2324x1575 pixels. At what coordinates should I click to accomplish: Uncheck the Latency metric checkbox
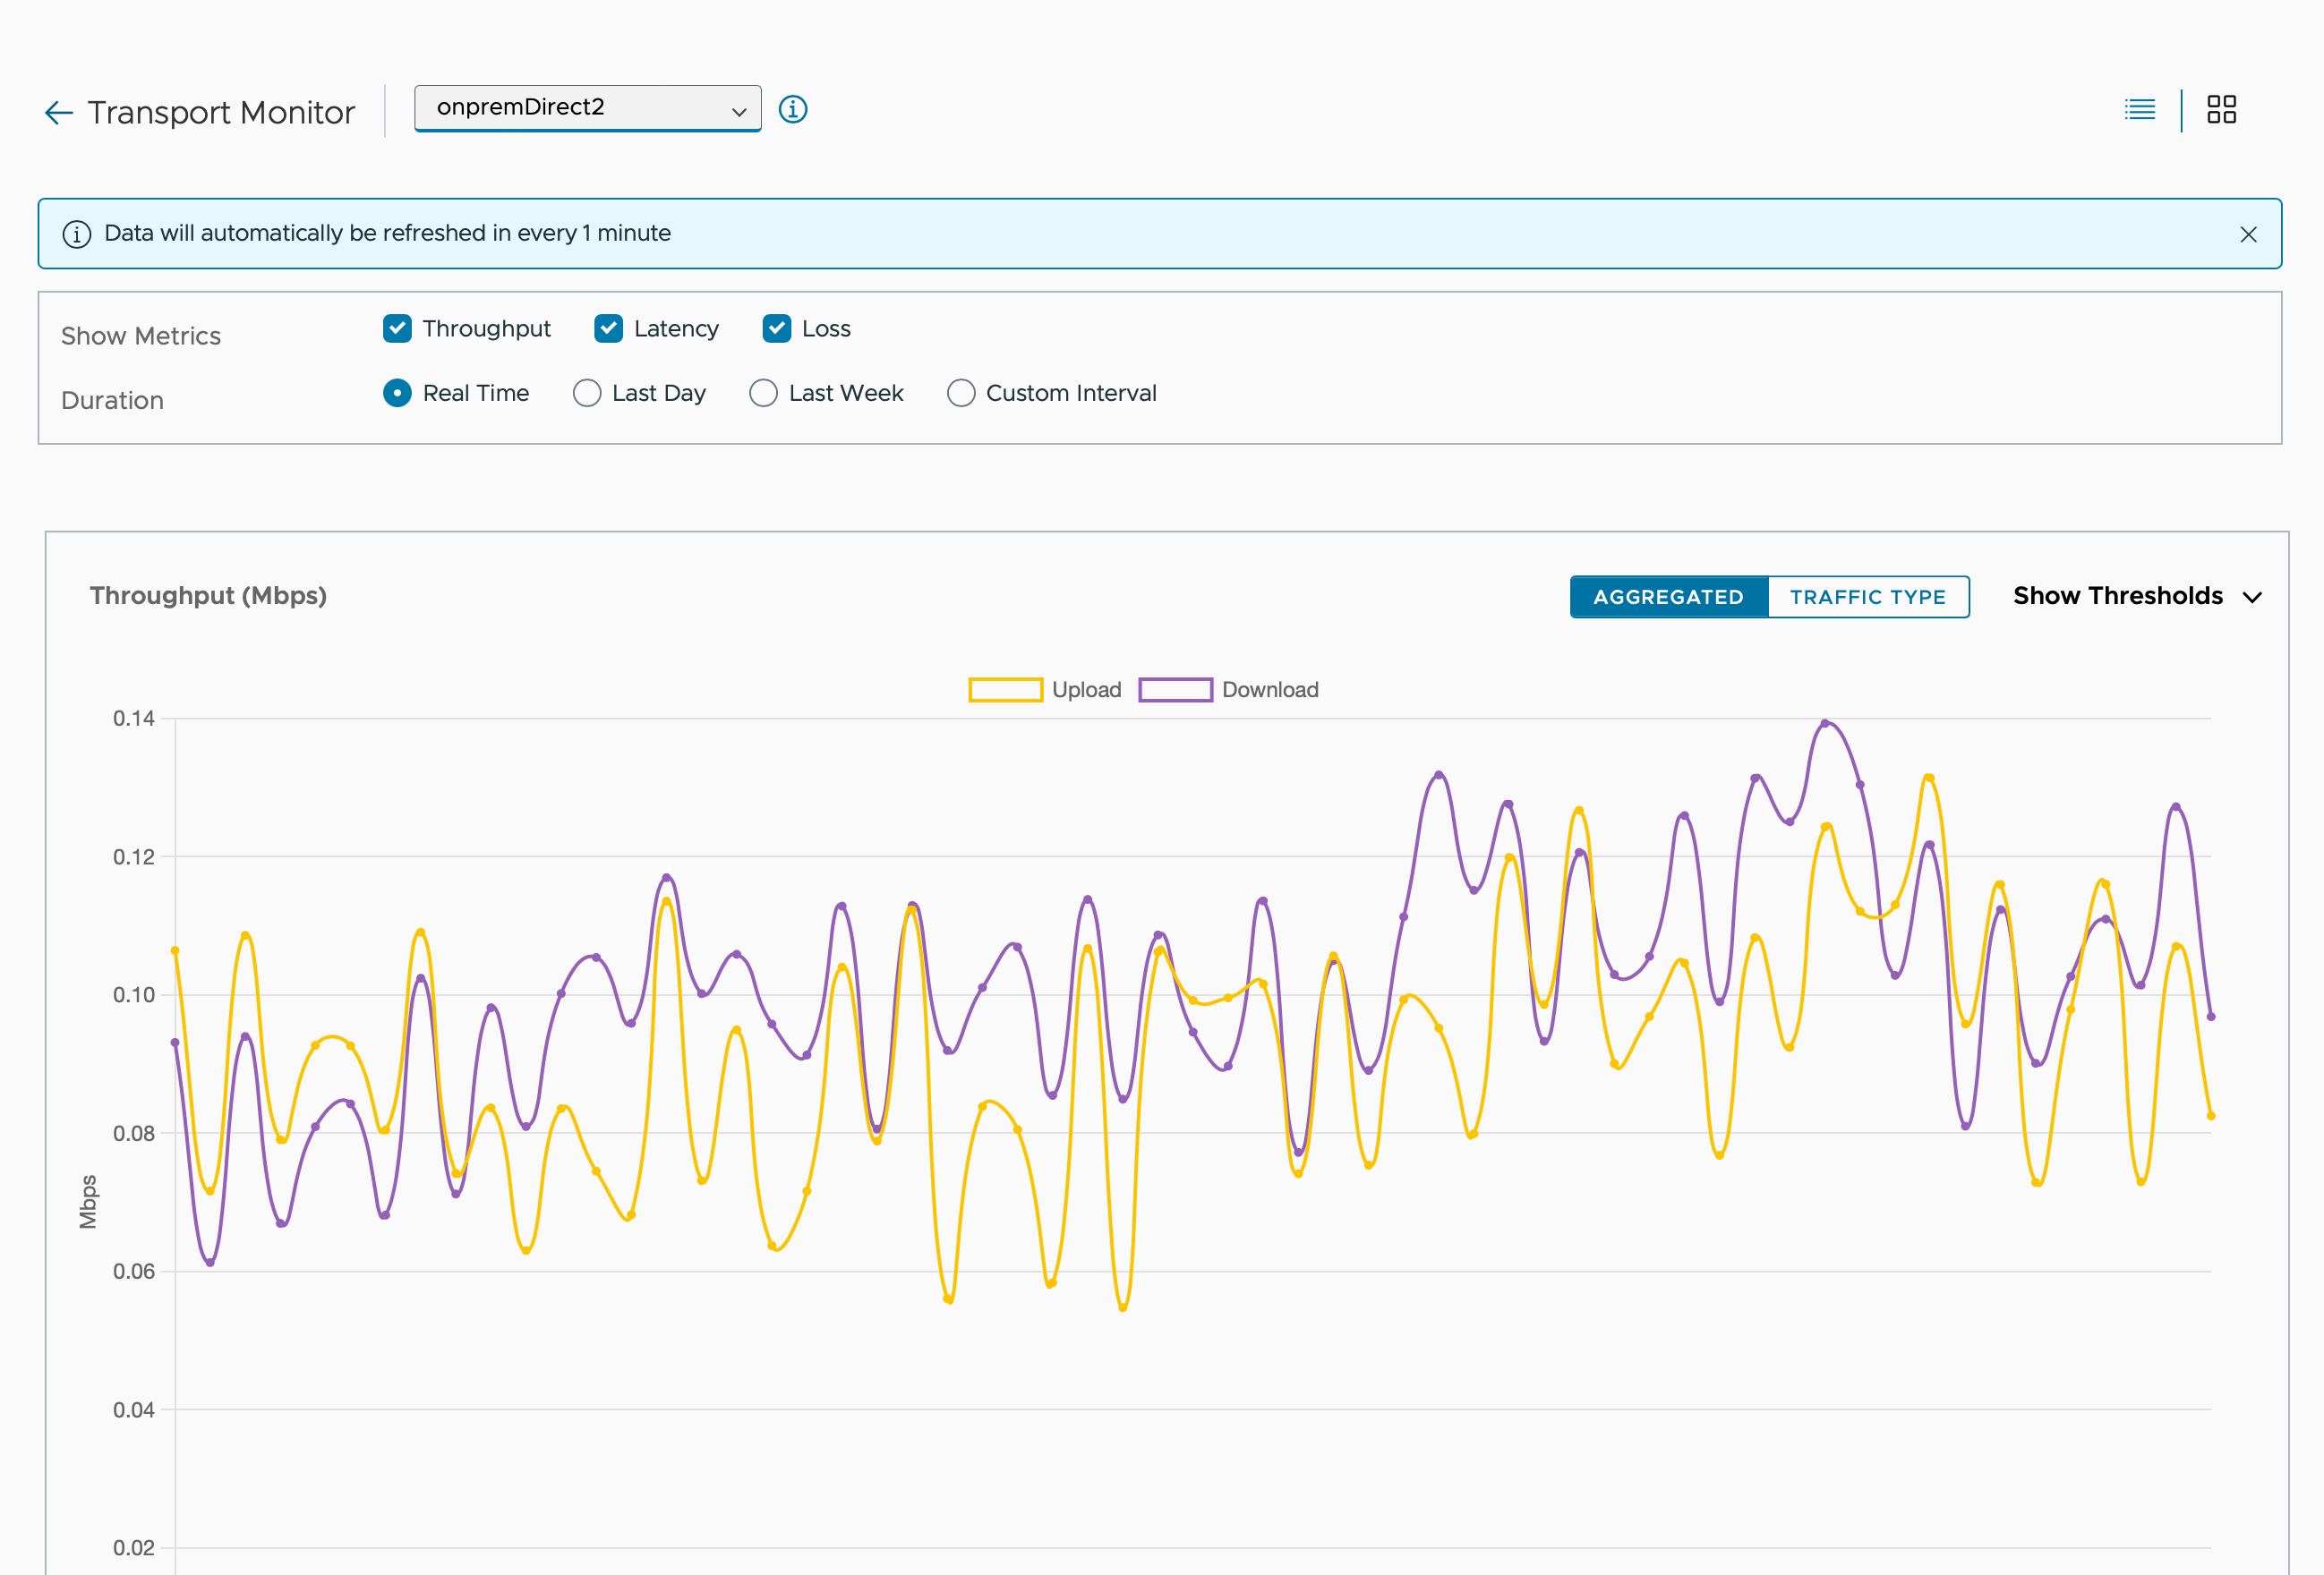click(x=608, y=328)
